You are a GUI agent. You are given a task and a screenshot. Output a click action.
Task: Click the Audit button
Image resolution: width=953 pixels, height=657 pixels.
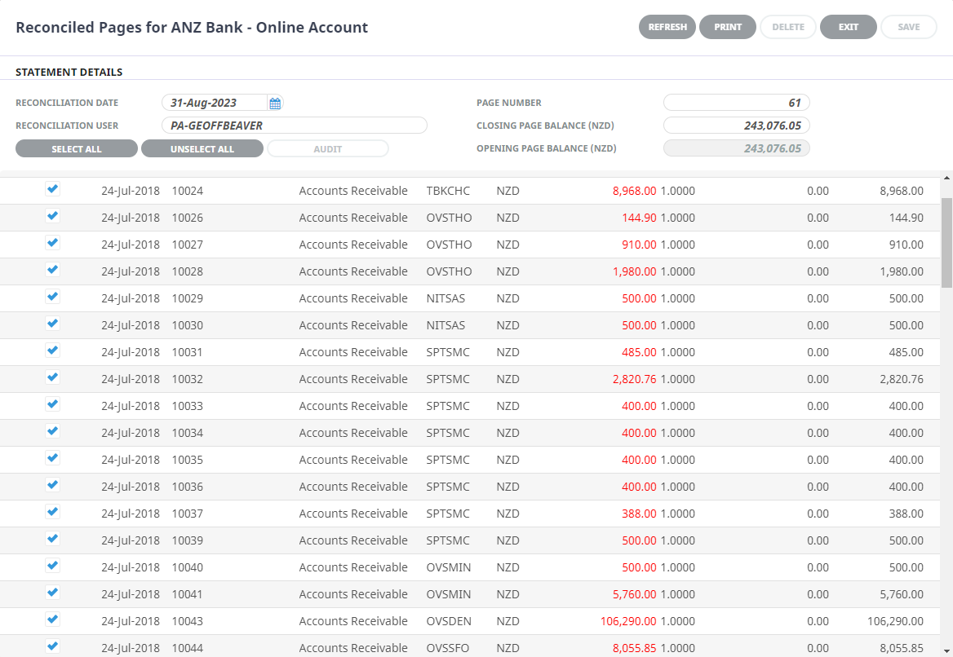[x=328, y=149]
